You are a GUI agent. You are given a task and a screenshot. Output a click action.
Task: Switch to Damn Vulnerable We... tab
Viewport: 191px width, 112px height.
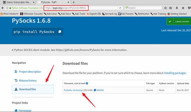click(19, 2)
